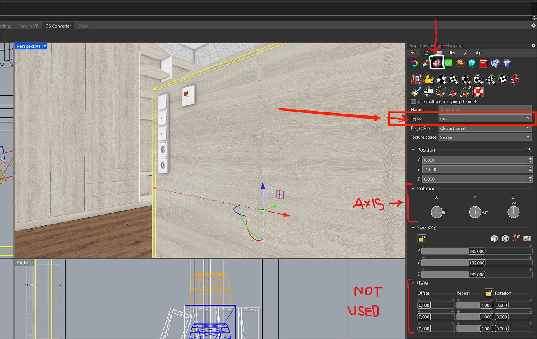Click the gift box unwrap mapping icon
This screenshot has width=537, height=339.
pos(416,79)
